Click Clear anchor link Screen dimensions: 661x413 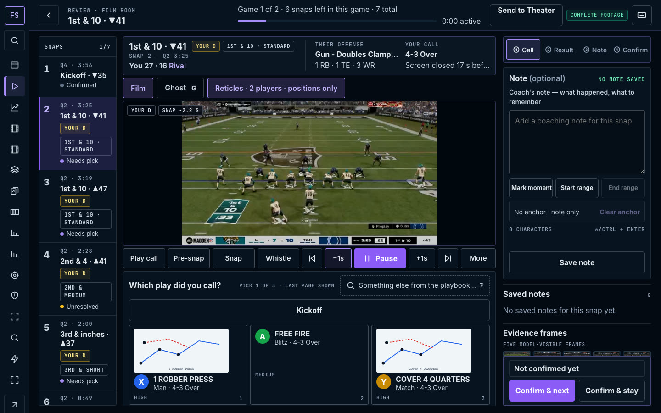[x=620, y=212]
